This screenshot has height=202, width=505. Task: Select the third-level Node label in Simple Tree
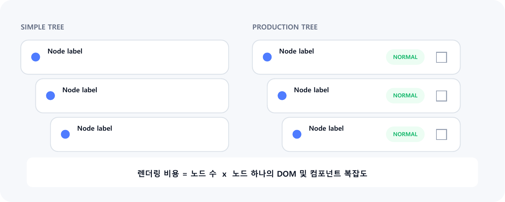95,129
